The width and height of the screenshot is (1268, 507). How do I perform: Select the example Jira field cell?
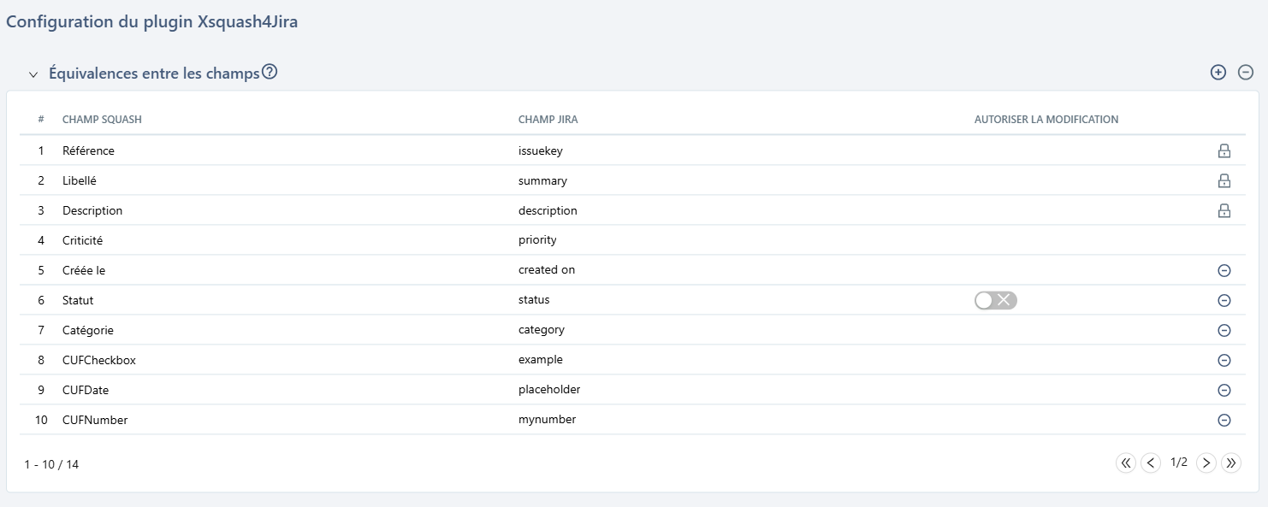click(x=541, y=360)
